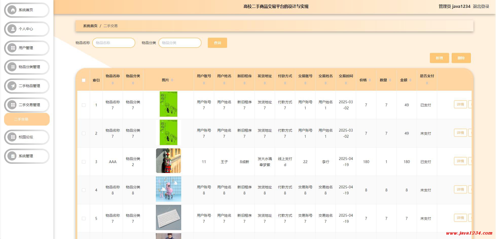Click the grid icon beside 校园论坛
The height and width of the screenshot is (239, 496).
click(12, 137)
